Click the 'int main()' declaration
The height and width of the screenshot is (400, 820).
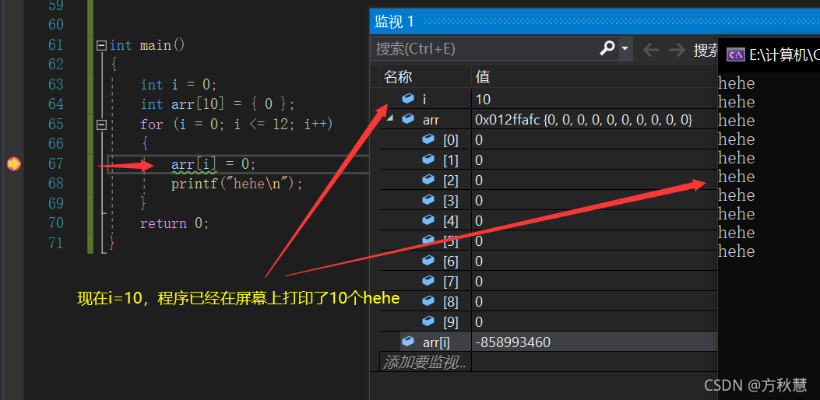point(147,45)
